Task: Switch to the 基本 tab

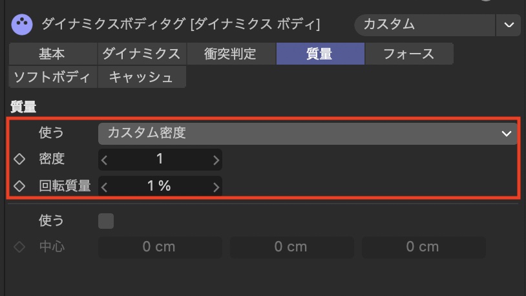Action: (x=52, y=54)
